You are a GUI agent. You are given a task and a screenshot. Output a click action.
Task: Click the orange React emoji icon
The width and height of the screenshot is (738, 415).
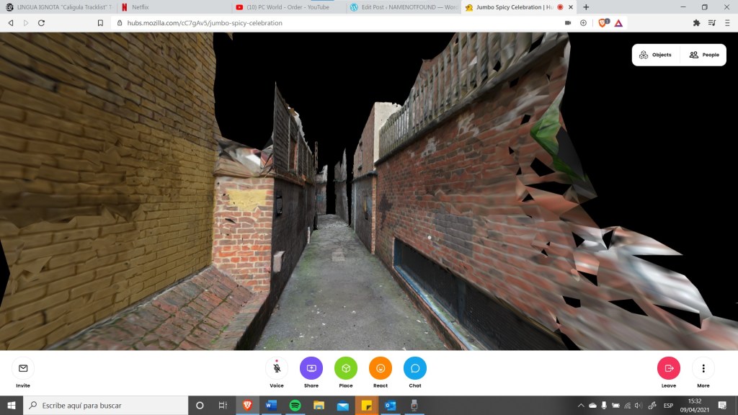pos(381,368)
